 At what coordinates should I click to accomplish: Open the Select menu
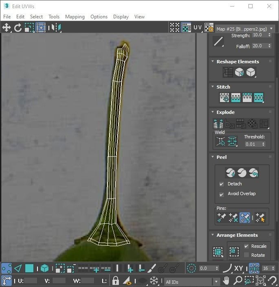tap(36, 17)
